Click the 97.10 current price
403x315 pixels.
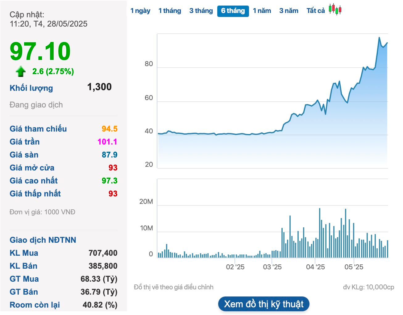pos(40,51)
